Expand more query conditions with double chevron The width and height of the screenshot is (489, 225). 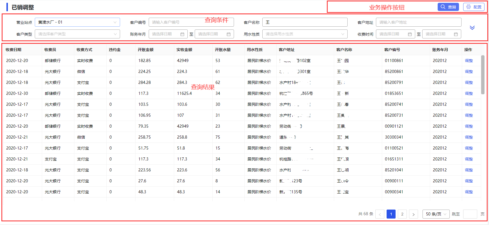[x=472, y=28]
